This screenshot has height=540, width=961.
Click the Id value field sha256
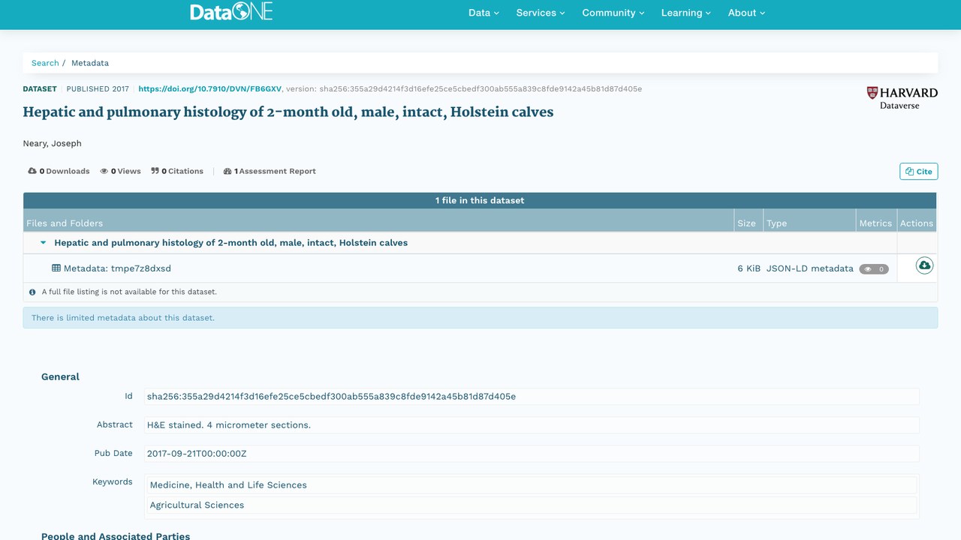pyautogui.click(x=532, y=396)
